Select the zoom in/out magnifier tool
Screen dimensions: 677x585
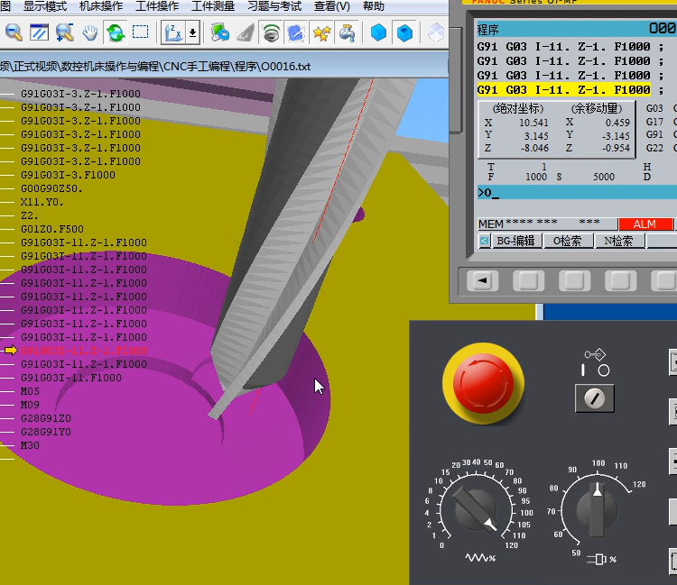click(65, 32)
